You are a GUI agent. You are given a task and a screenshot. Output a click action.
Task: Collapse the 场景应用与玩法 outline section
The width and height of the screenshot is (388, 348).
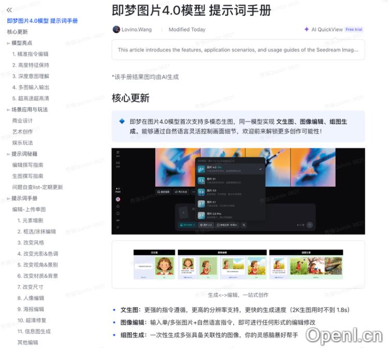click(8, 110)
